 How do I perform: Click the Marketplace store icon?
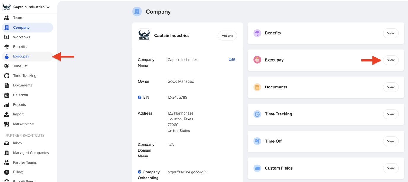click(7, 124)
